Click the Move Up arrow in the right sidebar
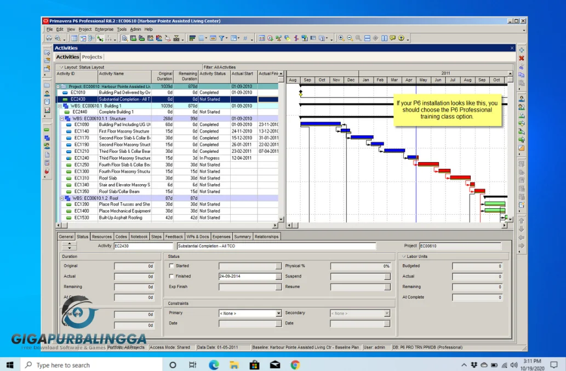This screenshot has width=566, height=371. [522, 220]
